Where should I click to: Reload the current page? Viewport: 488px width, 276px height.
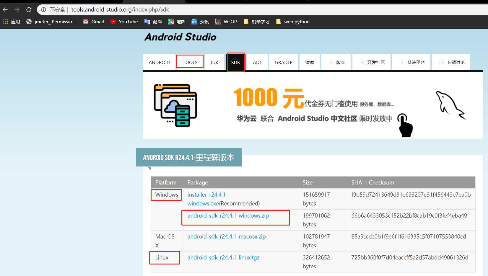[x=29, y=10]
